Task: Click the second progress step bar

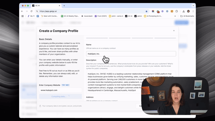Action: [120, 38]
